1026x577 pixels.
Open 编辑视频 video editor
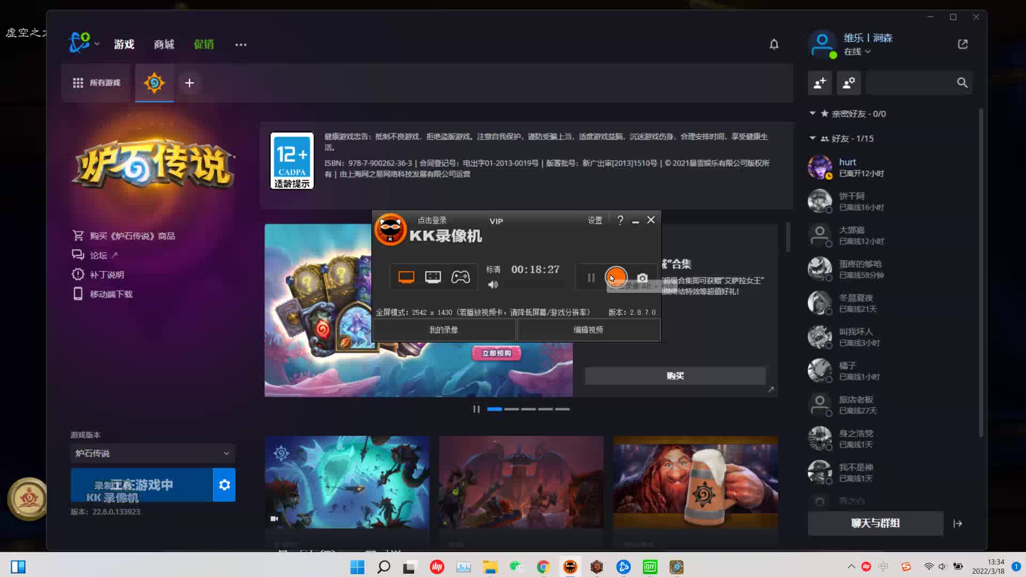[x=588, y=330]
